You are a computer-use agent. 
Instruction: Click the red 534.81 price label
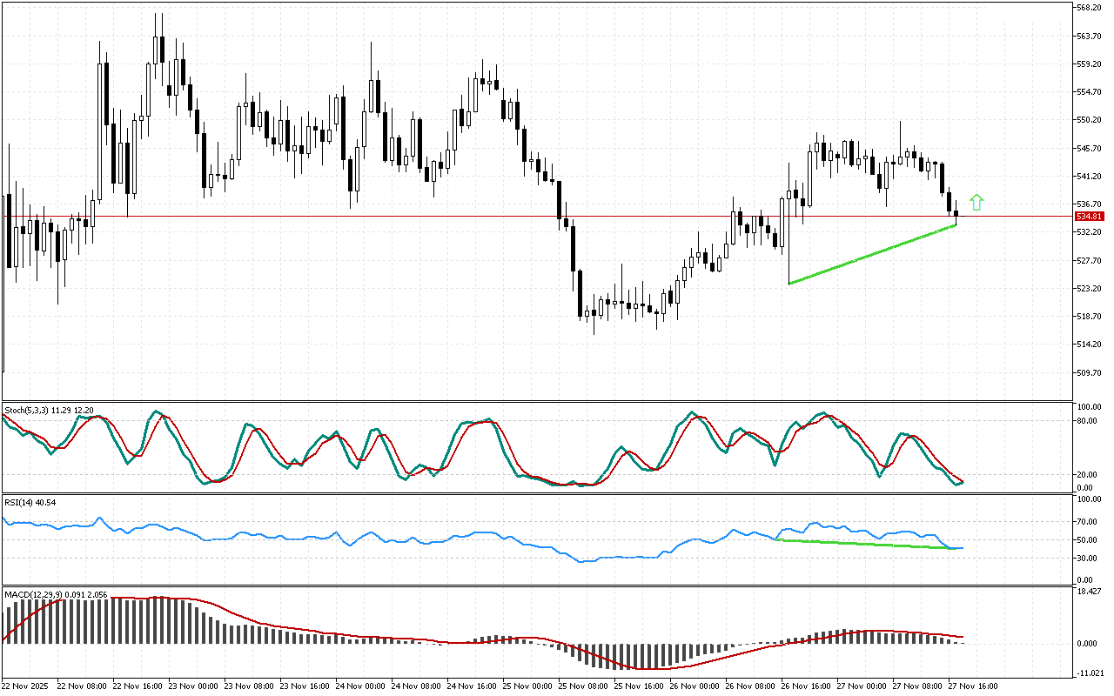point(1089,216)
